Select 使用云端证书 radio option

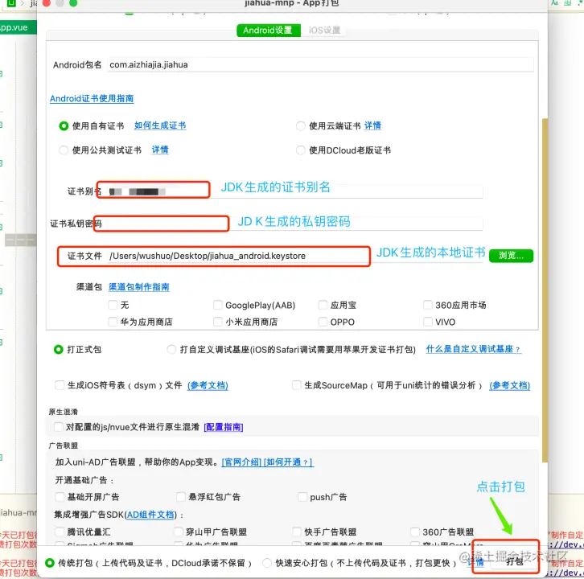tap(301, 126)
